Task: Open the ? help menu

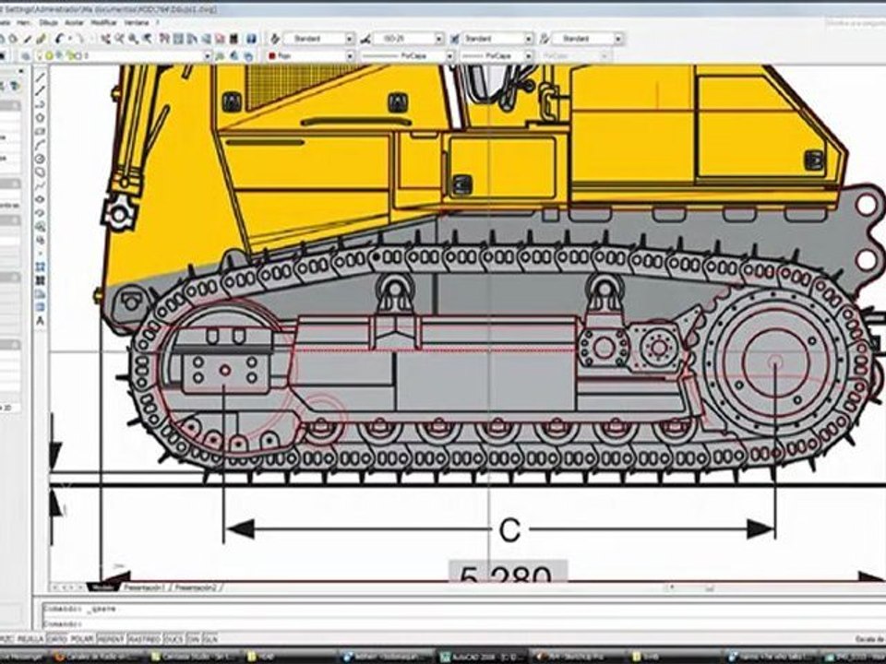Action: (x=158, y=22)
